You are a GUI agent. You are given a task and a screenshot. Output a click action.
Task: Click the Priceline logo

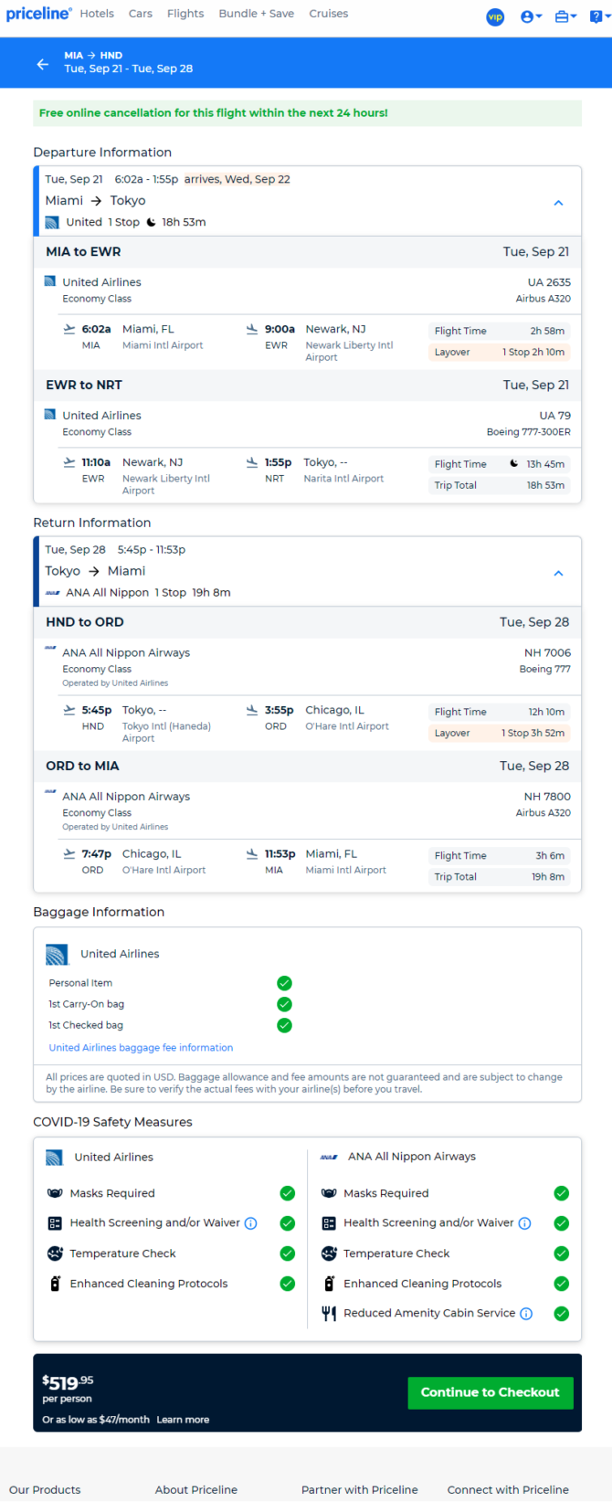point(39,14)
